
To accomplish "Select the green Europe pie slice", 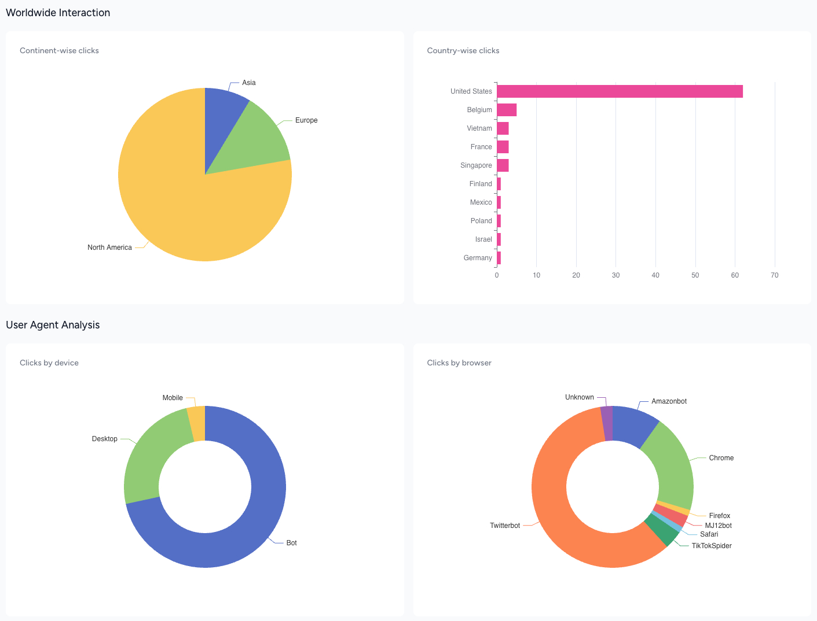I will (x=254, y=142).
